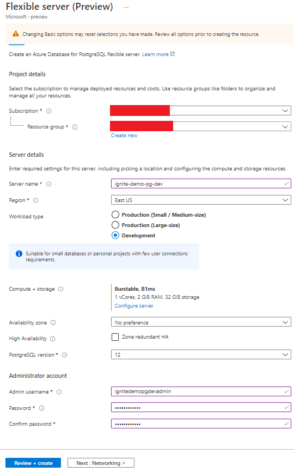
Task: Click the info icon beside Region
Action: pos(35,200)
